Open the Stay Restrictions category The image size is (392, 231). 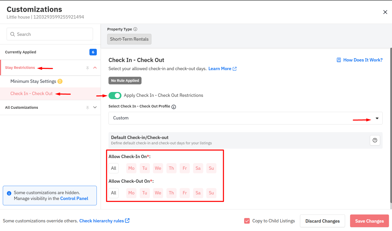click(x=20, y=68)
